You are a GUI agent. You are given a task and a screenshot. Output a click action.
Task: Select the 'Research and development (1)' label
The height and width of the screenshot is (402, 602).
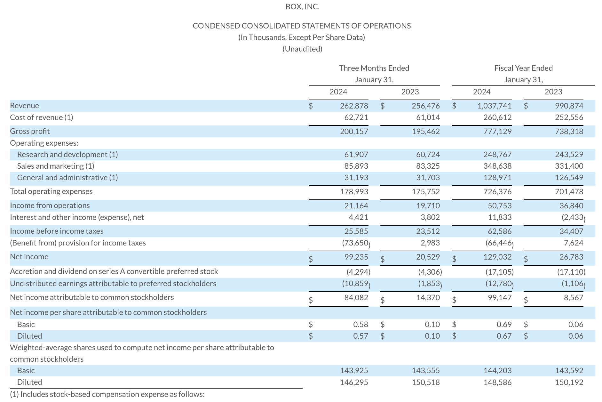click(x=67, y=155)
